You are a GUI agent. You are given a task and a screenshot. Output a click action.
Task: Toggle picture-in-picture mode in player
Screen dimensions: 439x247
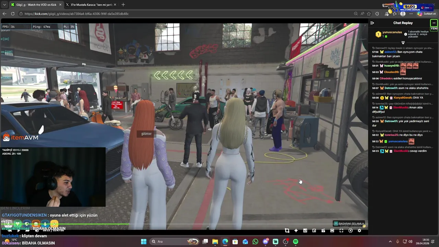pos(314,231)
